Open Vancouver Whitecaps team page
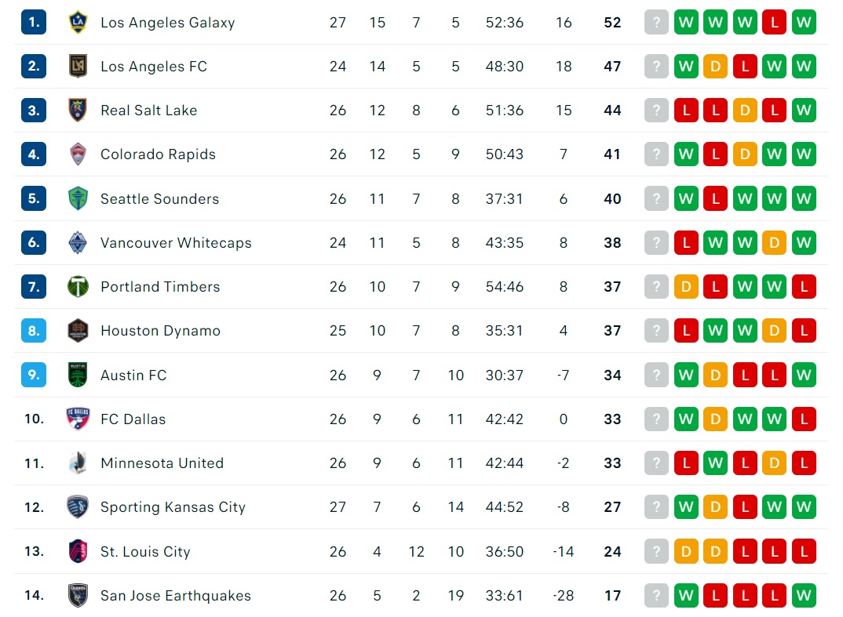 pos(176,243)
